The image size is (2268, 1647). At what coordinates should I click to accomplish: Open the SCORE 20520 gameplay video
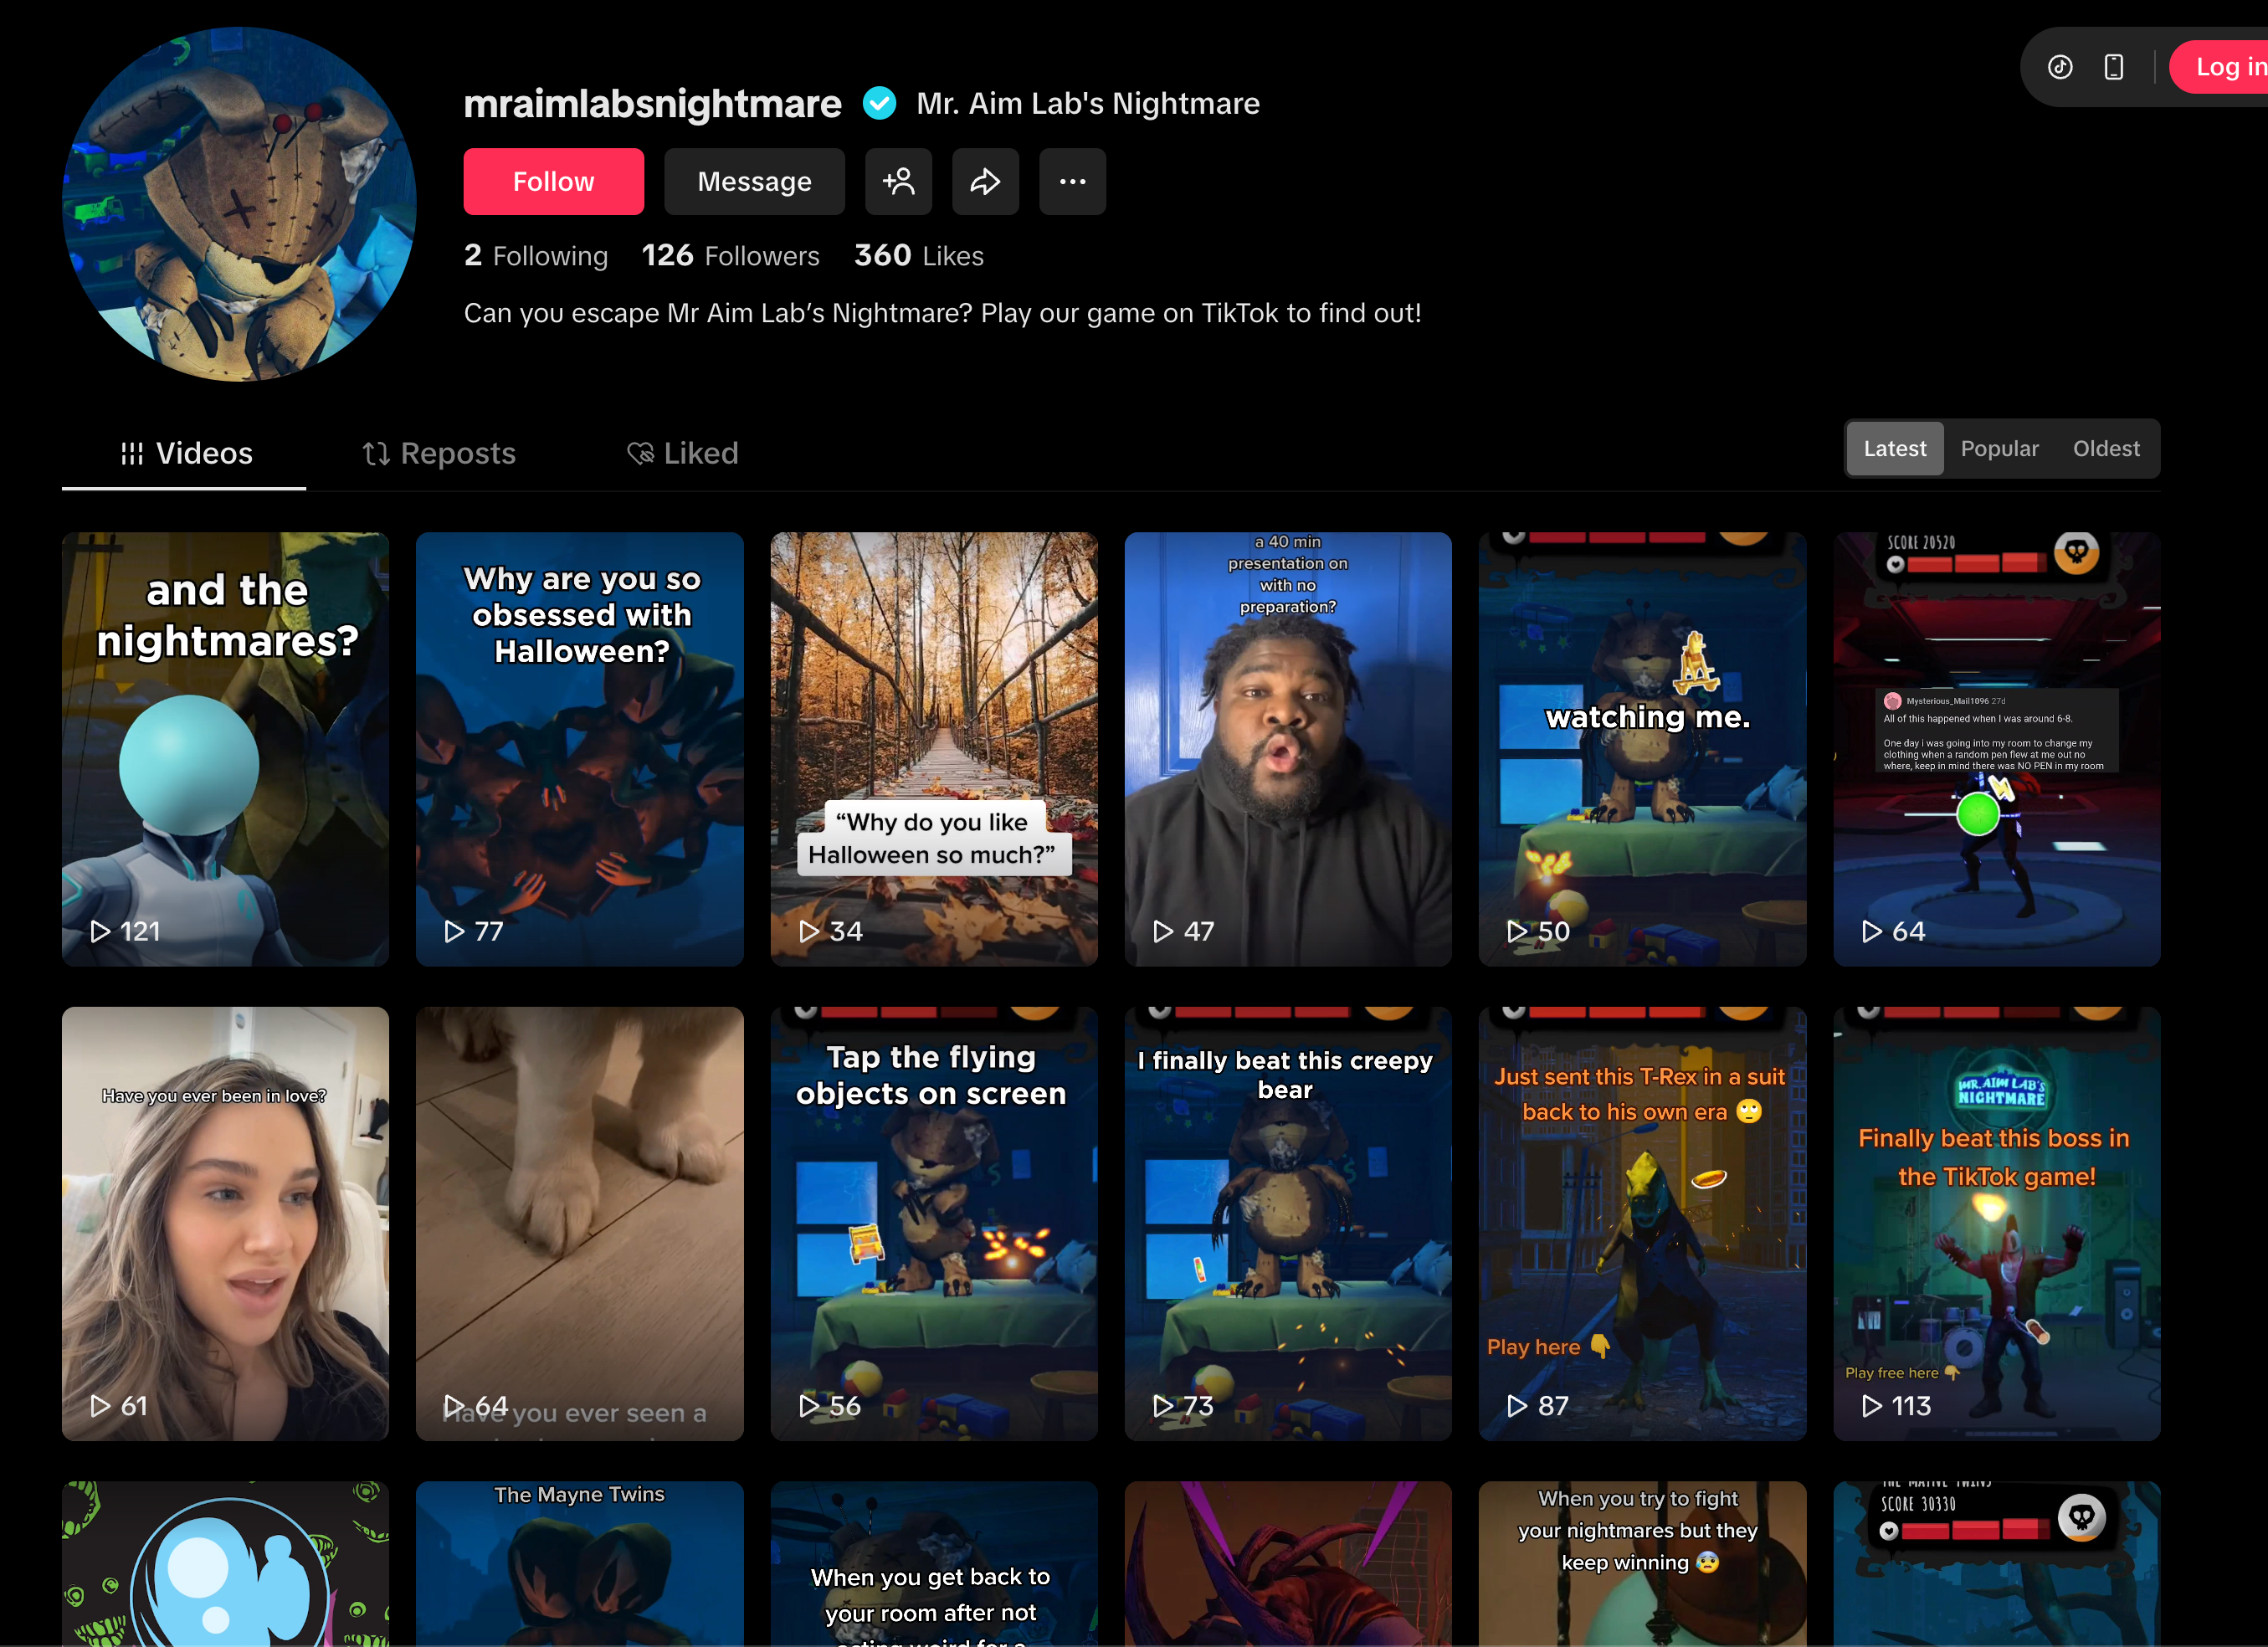1997,749
